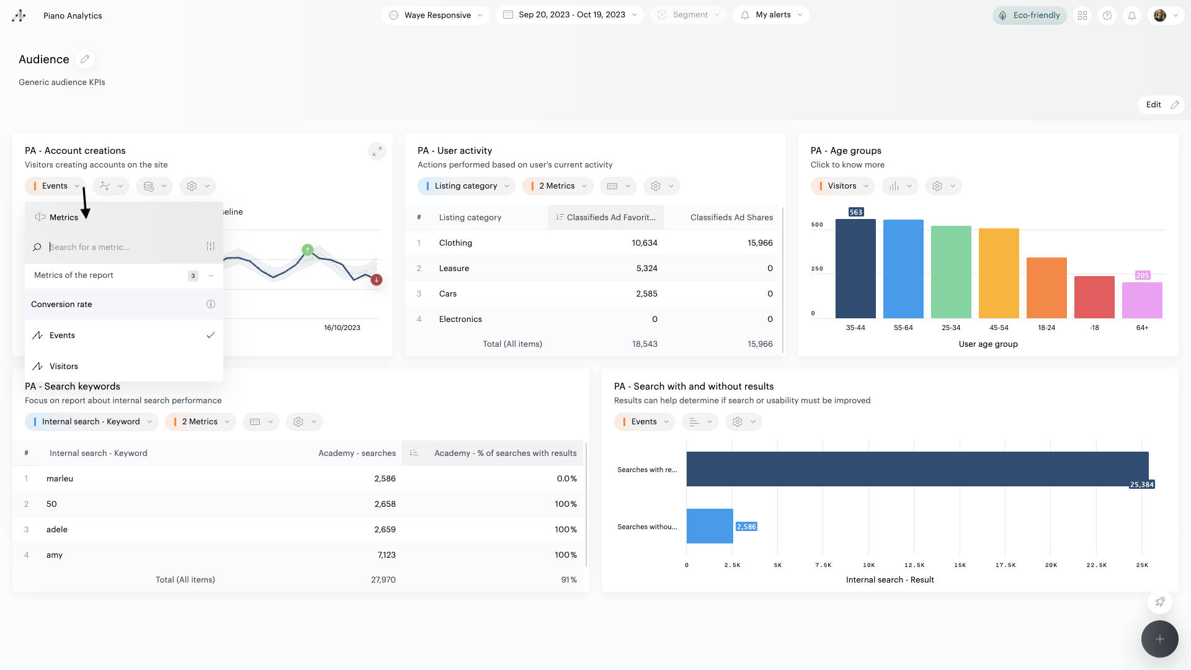Collapse the Metrics of the report section
1191x670 pixels.
tap(211, 275)
